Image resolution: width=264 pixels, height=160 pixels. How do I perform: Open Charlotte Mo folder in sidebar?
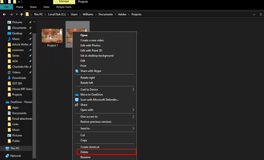coord(20,67)
